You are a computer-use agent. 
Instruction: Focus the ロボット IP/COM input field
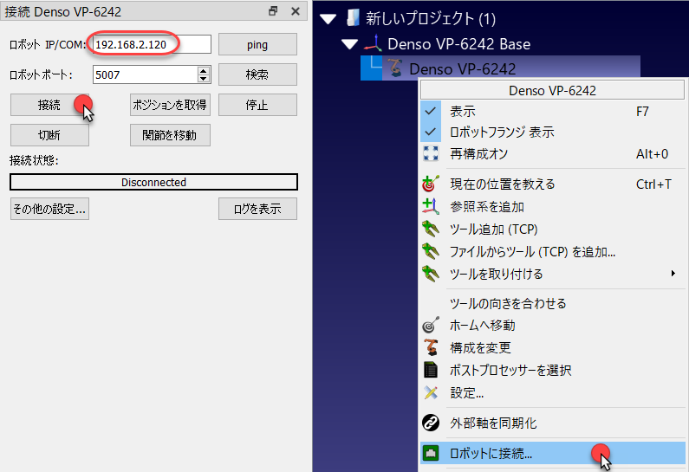click(152, 44)
